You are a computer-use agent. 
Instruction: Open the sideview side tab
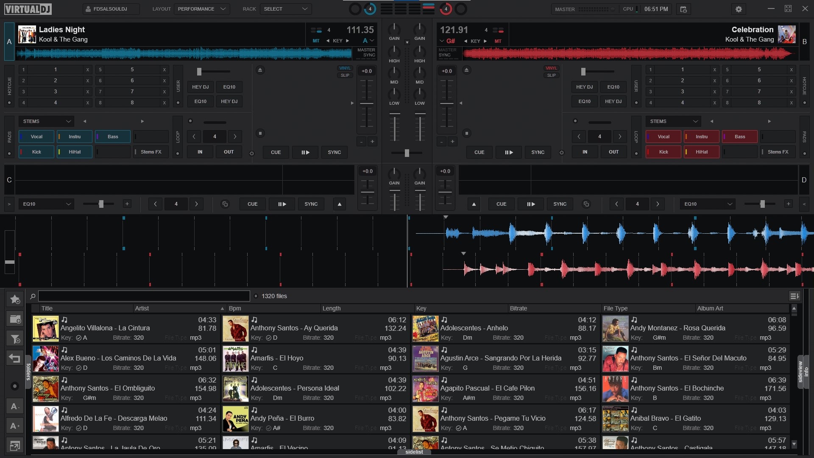(x=800, y=372)
